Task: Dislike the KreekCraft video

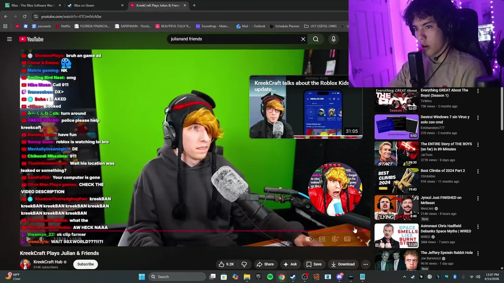Action: pyautogui.click(x=244, y=264)
